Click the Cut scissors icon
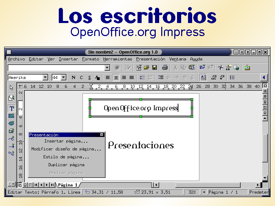The image size is (275, 206). point(175,68)
